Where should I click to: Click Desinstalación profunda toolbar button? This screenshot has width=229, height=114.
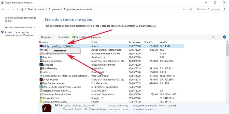click(x=87, y=37)
